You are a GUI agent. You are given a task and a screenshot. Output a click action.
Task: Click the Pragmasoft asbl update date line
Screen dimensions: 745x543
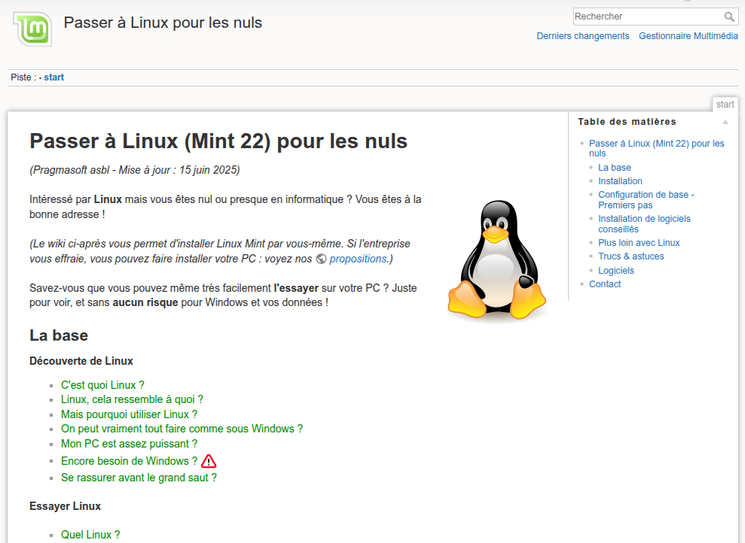click(x=134, y=170)
